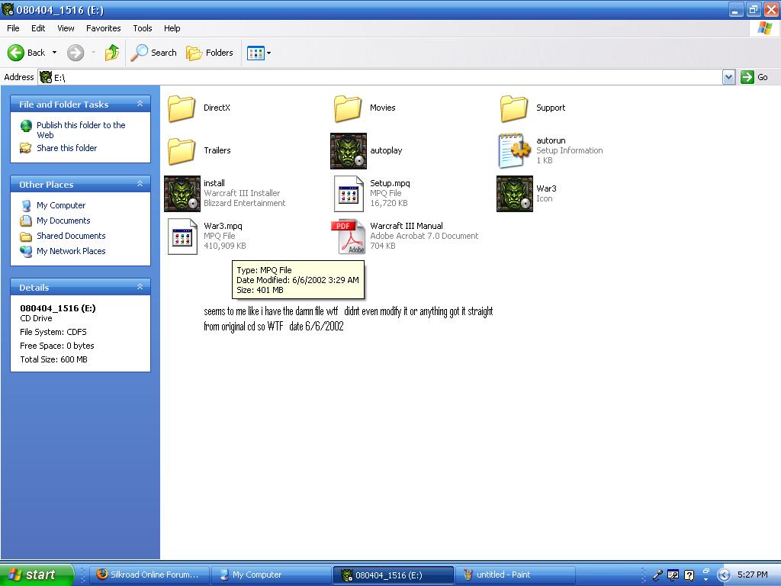Click the address bar orc drive icon

pos(46,77)
